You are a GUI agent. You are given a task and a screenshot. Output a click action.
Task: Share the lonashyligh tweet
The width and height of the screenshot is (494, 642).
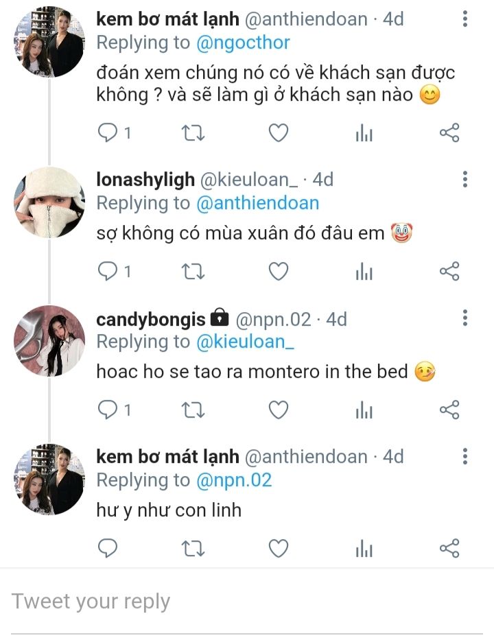coord(449,272)
